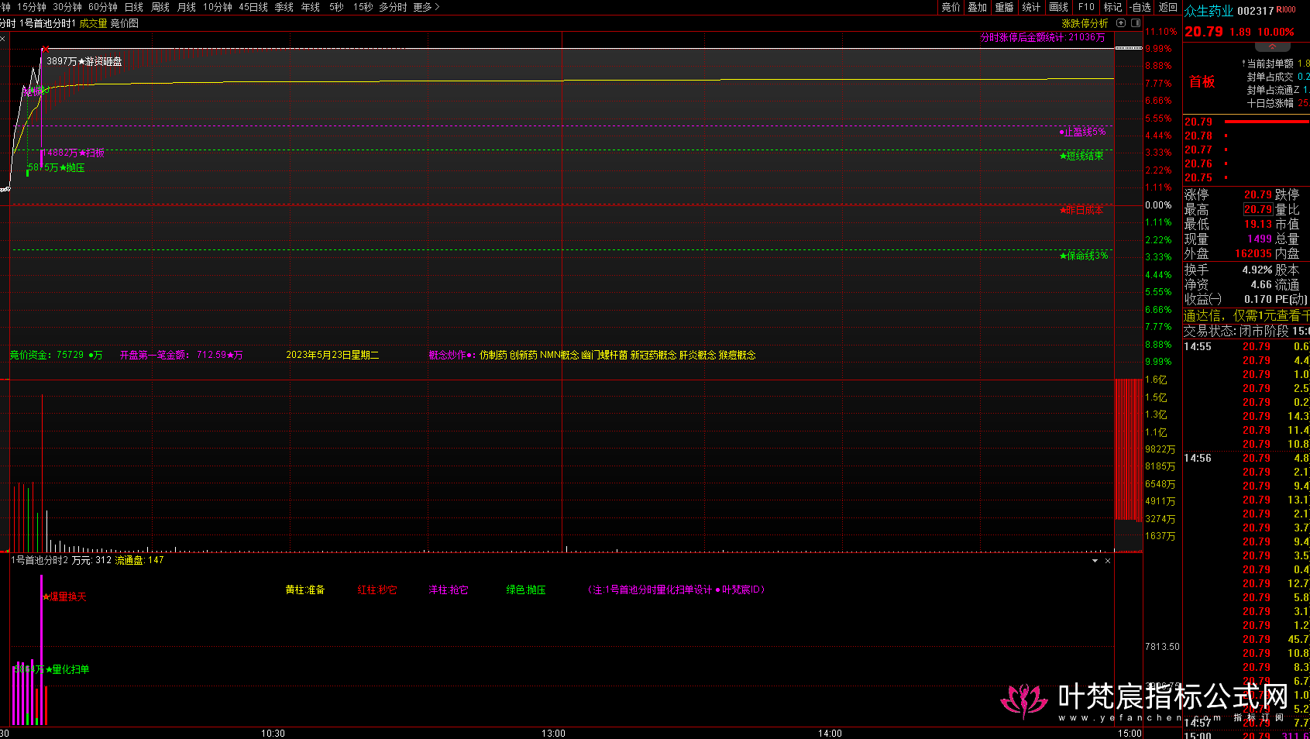Click the 3897万★游资砸盘 annotation
The image size is (1310, 739).
click(84, 61)
